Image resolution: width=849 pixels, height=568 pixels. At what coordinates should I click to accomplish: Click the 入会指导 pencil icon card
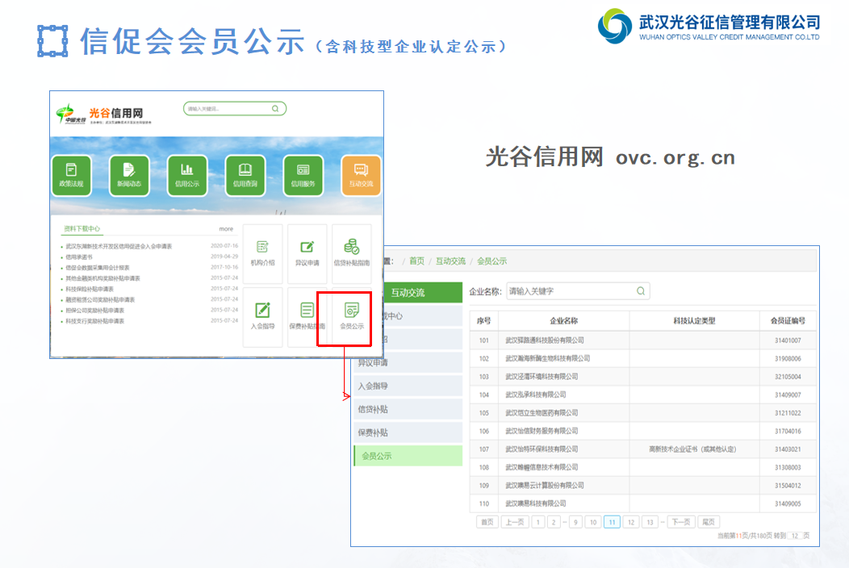pyautogui.click(x=262, y=317)
